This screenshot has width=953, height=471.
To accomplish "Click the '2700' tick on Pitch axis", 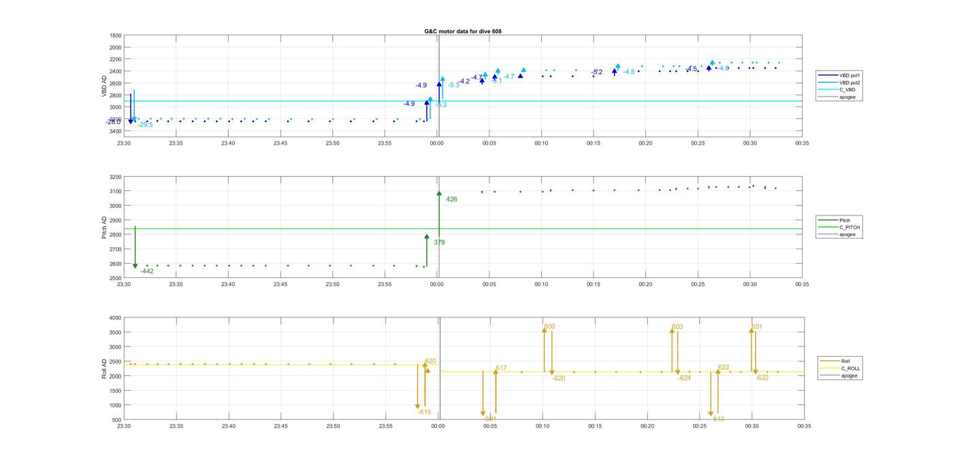I will point(116,249).
